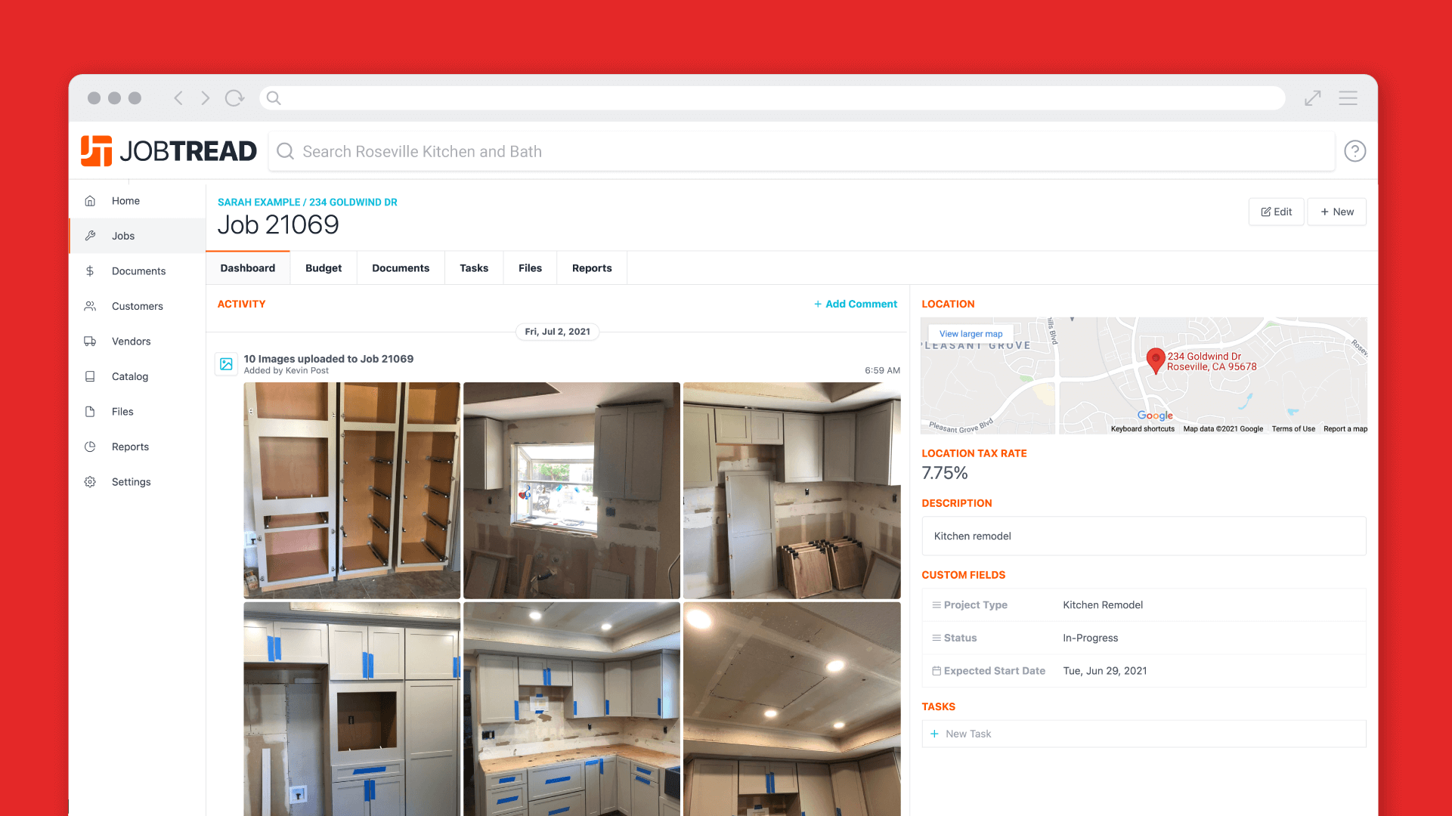This screenshot has height=816, width=1452.
Task: Open the Tasks tab
Action: 474,268
